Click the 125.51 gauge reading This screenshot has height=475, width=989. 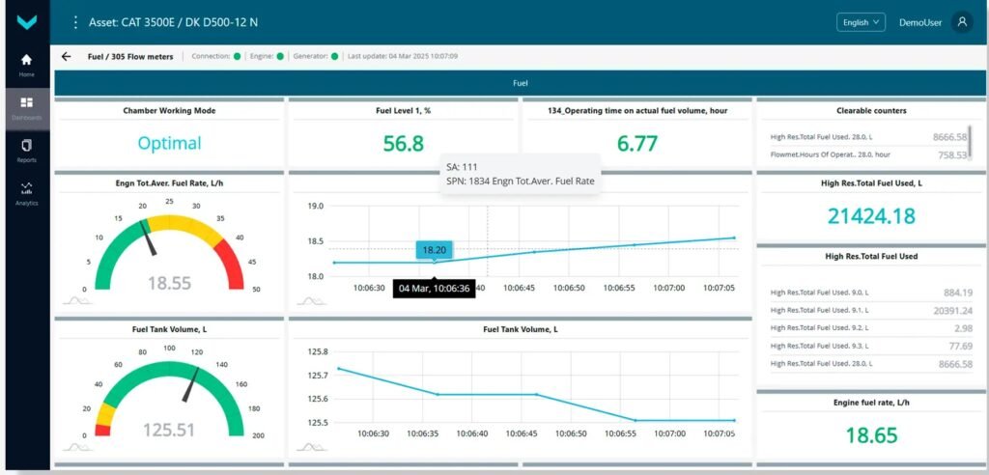coord(169,430)
